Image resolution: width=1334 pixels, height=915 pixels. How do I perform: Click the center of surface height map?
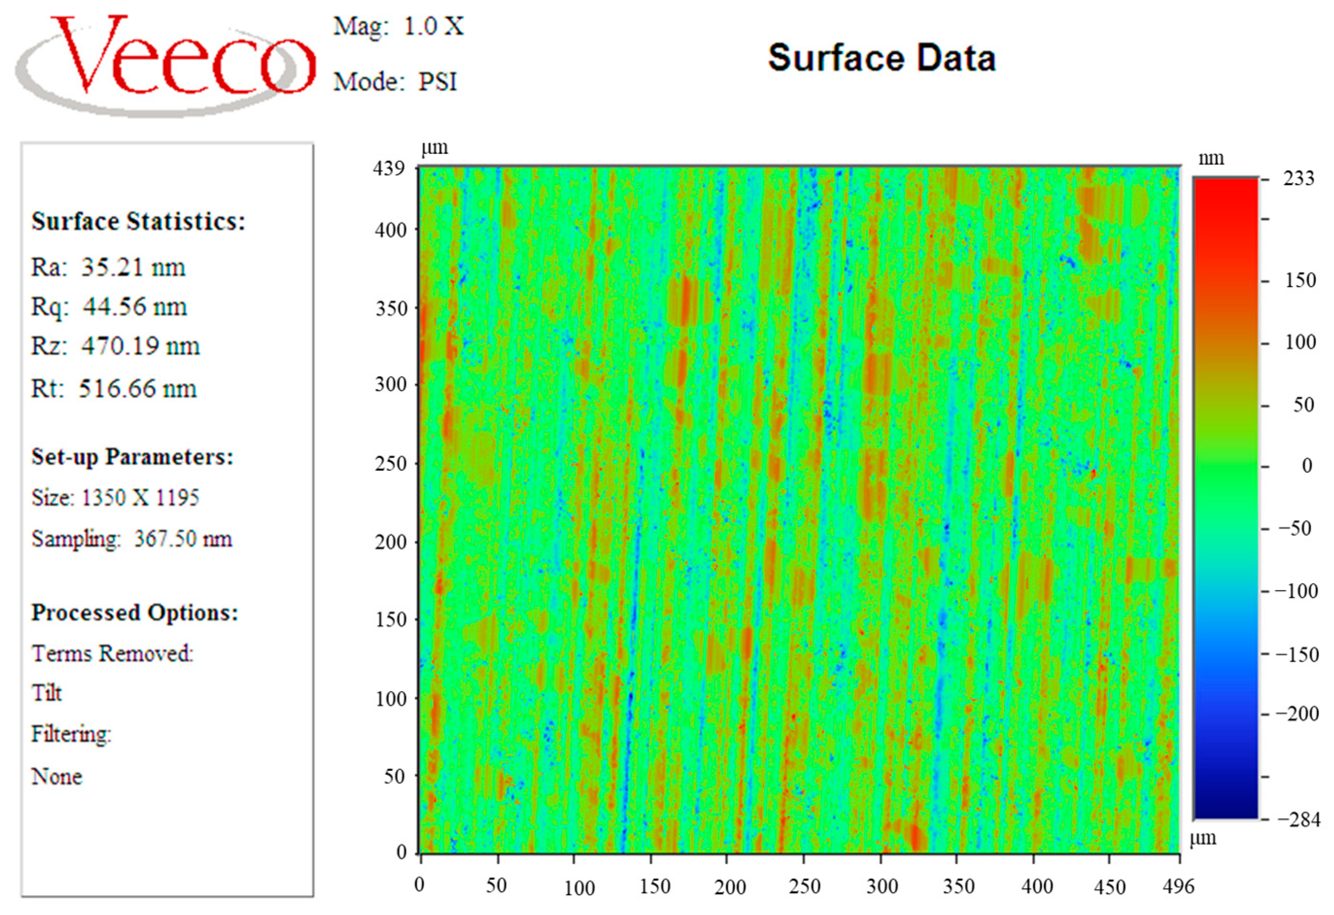800,510
